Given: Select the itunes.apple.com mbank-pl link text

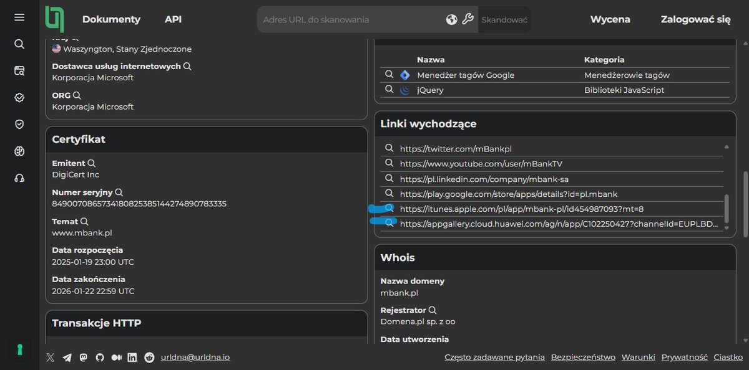Looking at the screenshot, I should [522, 209].
